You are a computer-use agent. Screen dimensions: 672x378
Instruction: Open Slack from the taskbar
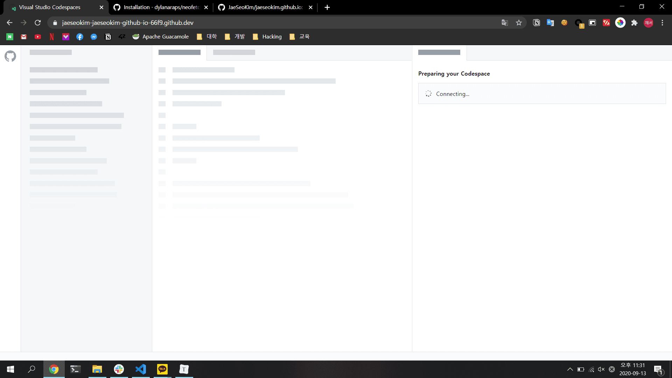[x=119, y=369]
